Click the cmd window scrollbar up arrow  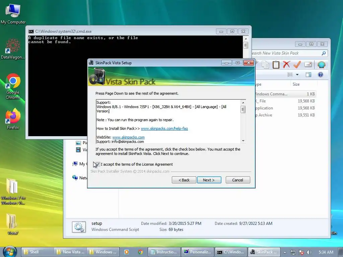click(x=246, y=39)
